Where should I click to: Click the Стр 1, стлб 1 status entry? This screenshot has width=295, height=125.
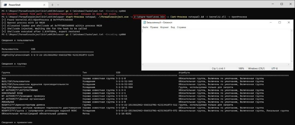219,69
